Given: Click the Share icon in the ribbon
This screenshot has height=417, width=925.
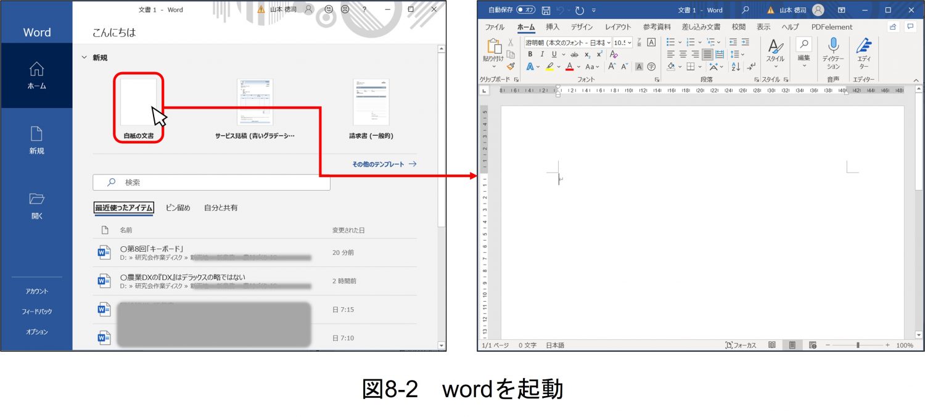Looking at the screenshot, I should click(893, 27).
